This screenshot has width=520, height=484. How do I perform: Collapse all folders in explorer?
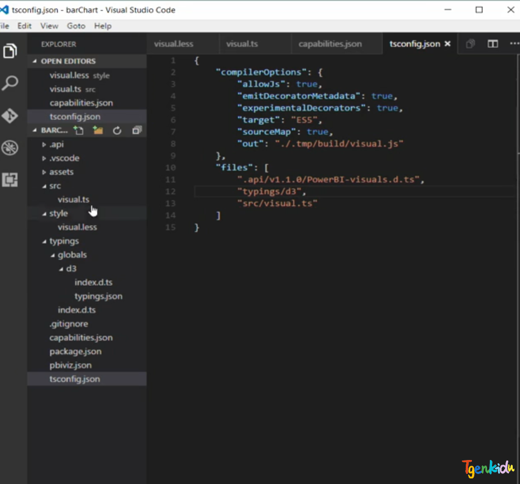[137, 131]
